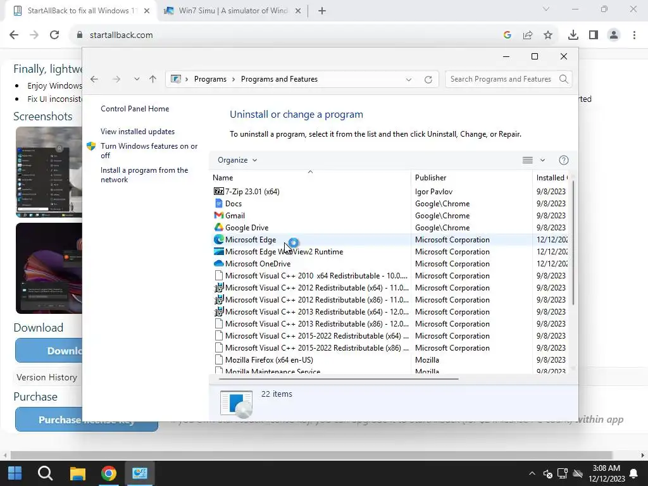This screenshot has width=648, height=486.
Task: Reload the Chrome page
Action: (54, 35)
